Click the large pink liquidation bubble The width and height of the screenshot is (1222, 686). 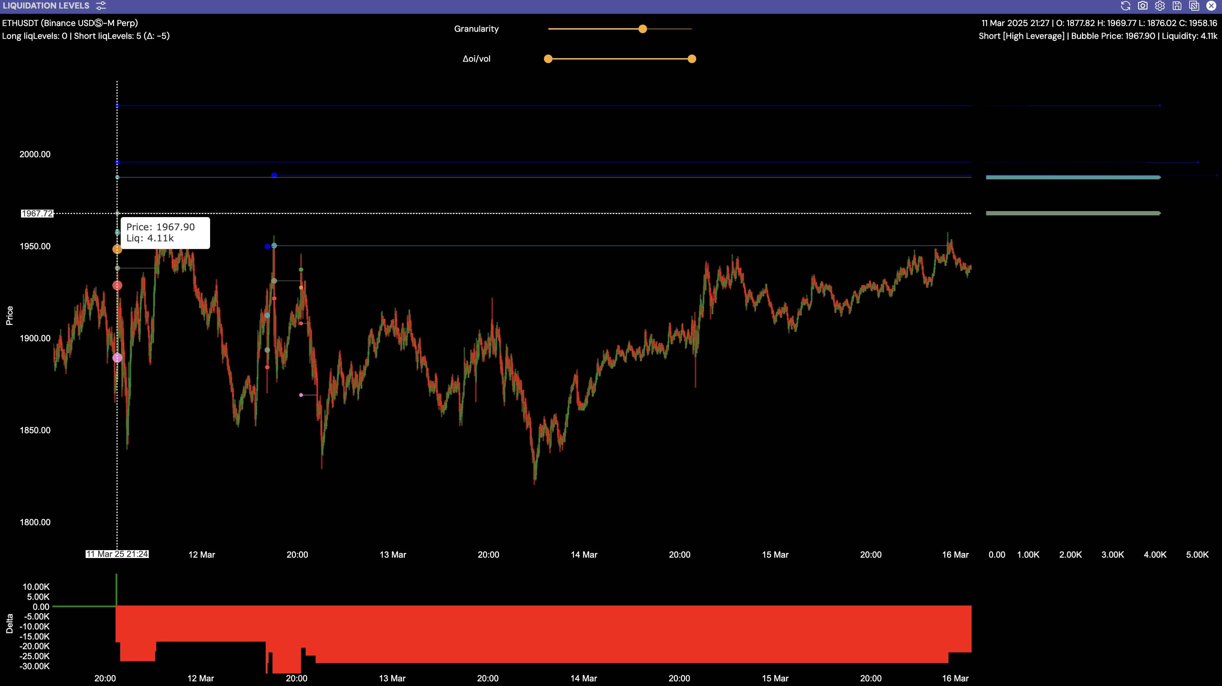pos(117,358)
